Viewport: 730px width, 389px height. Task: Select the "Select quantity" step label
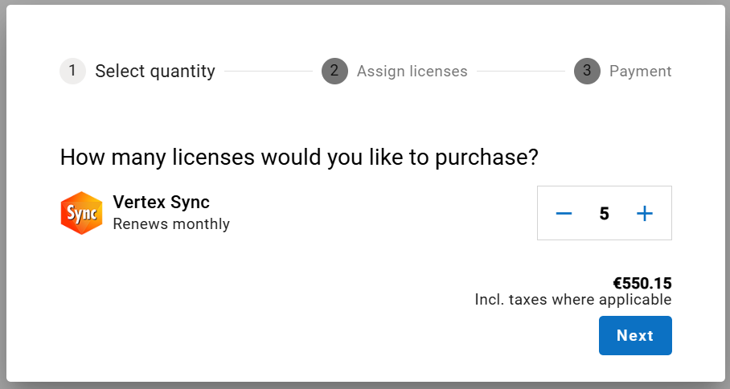click(x=155, y=72)
